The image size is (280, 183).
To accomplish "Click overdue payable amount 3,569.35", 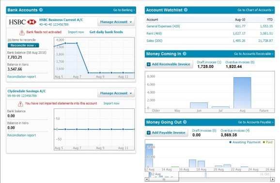I will tap(229, 135).
